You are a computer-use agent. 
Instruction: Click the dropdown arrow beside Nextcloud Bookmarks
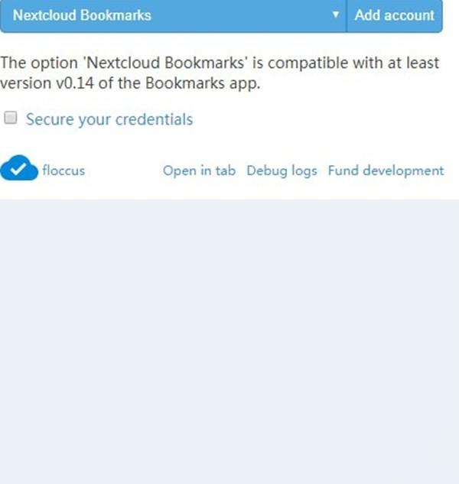pyautogui.click(x=336, y=15)
